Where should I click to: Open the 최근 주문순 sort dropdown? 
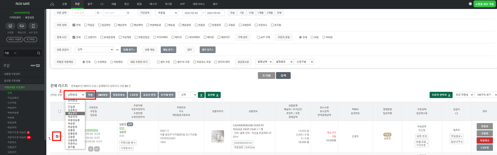point(463,95)
